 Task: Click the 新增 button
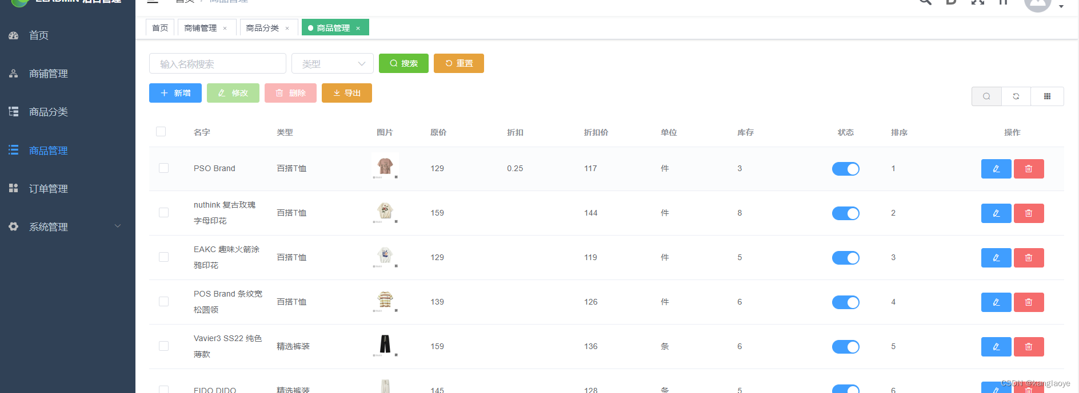175,93
